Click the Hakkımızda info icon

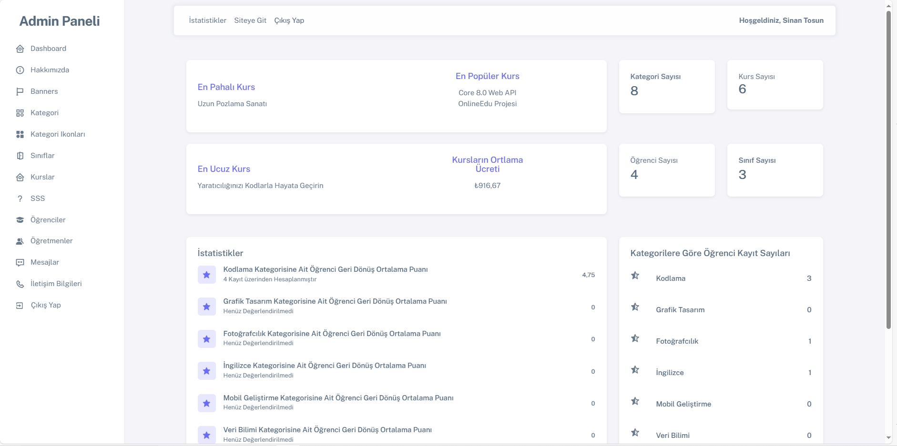(20, 70)
